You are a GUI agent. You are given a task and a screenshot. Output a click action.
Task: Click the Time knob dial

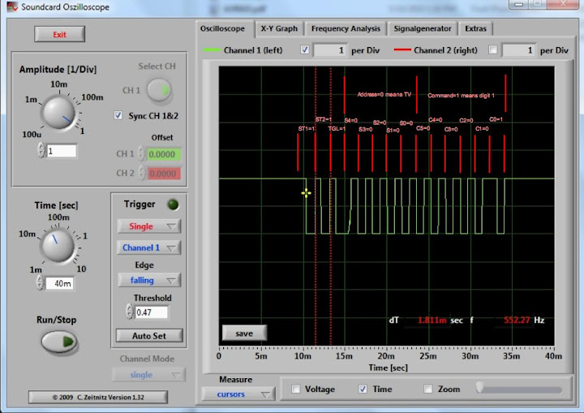coord(58,245)
